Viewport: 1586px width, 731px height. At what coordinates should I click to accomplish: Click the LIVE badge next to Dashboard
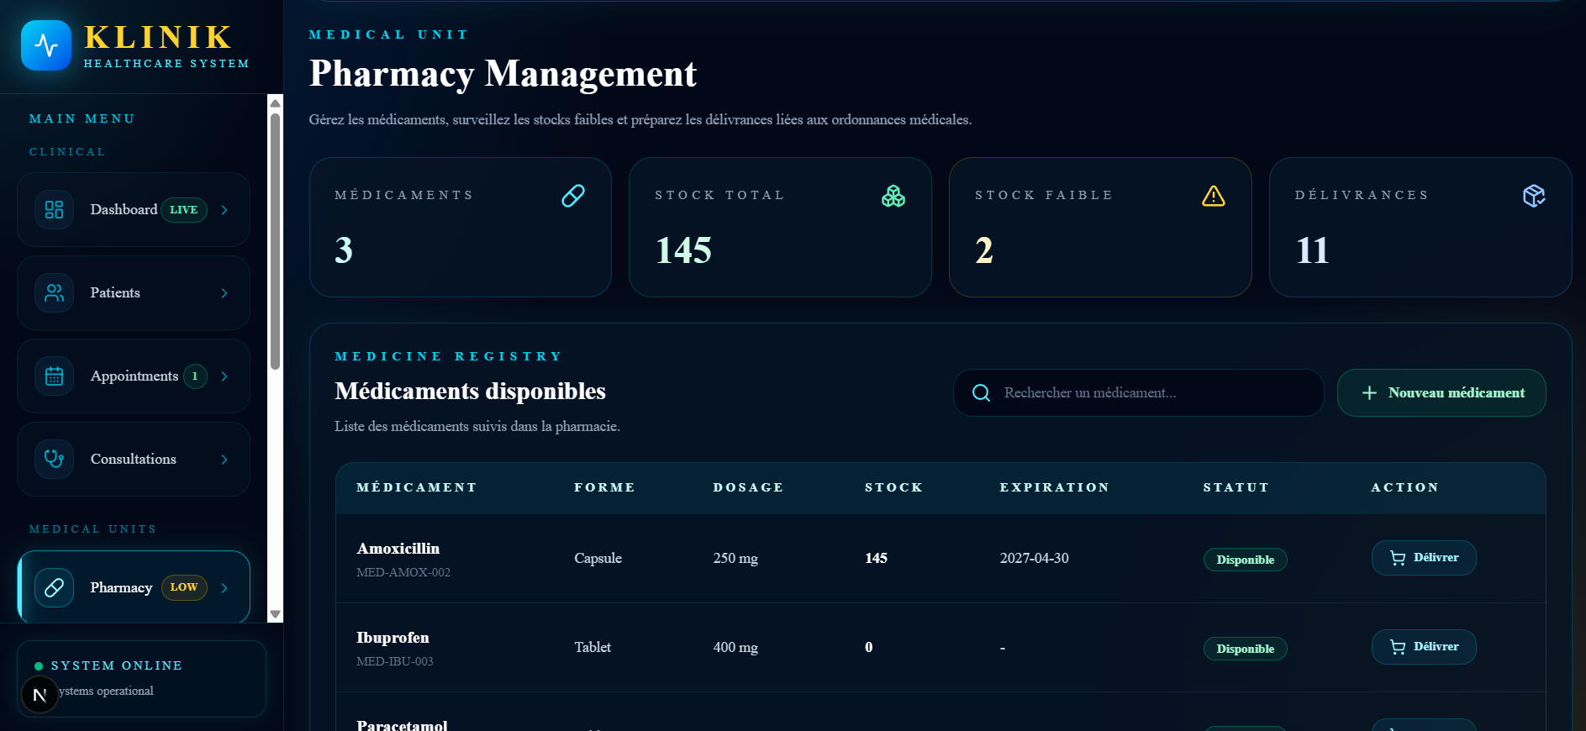click(184, 209)
